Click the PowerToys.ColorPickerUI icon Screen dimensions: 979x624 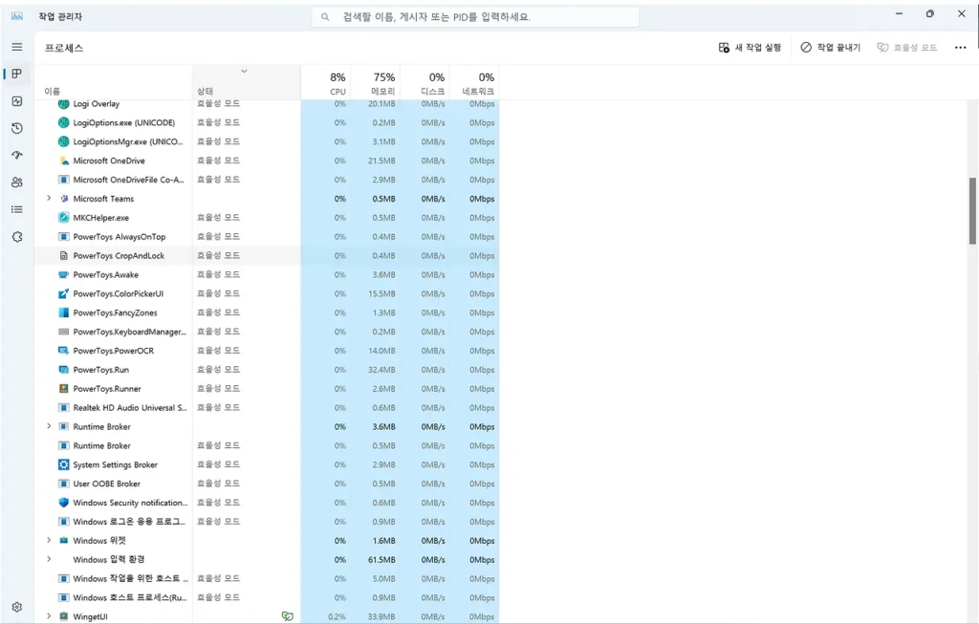pyautogui.click(x=64, y=293)
